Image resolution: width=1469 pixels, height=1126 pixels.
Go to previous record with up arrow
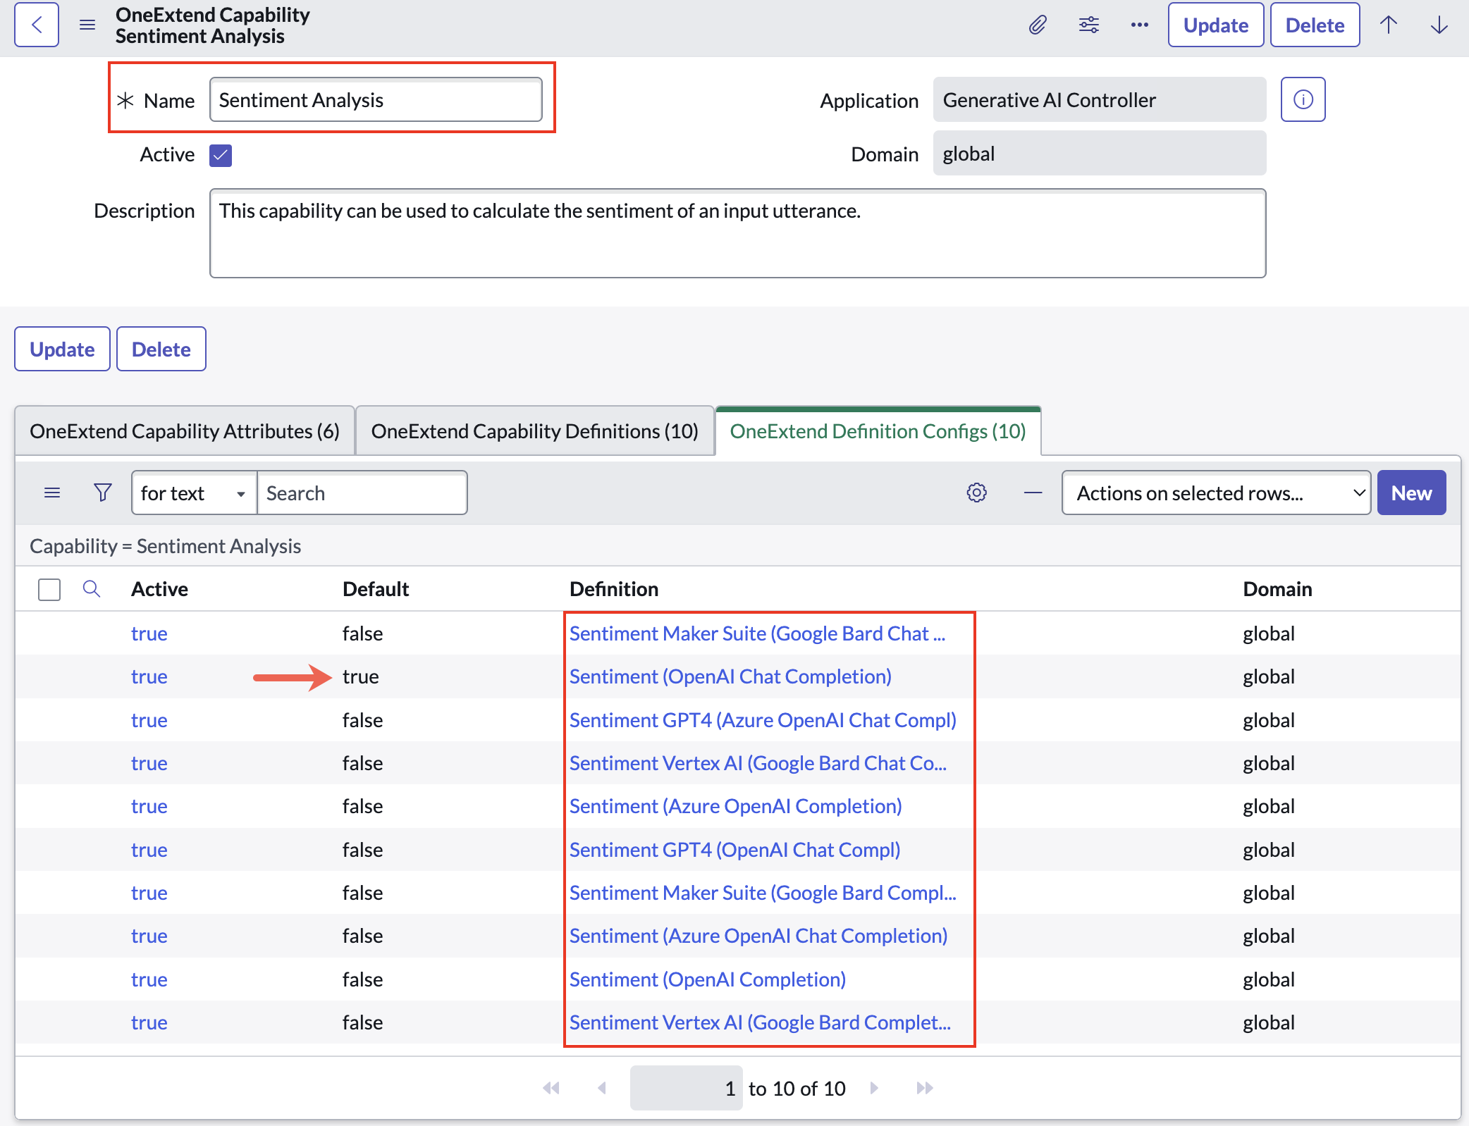click(1389, 25)
